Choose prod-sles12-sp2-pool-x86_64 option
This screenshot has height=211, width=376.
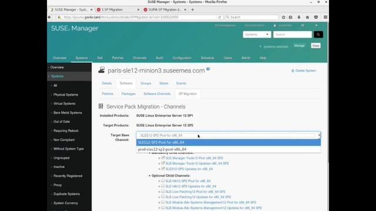tap(229, 149)
